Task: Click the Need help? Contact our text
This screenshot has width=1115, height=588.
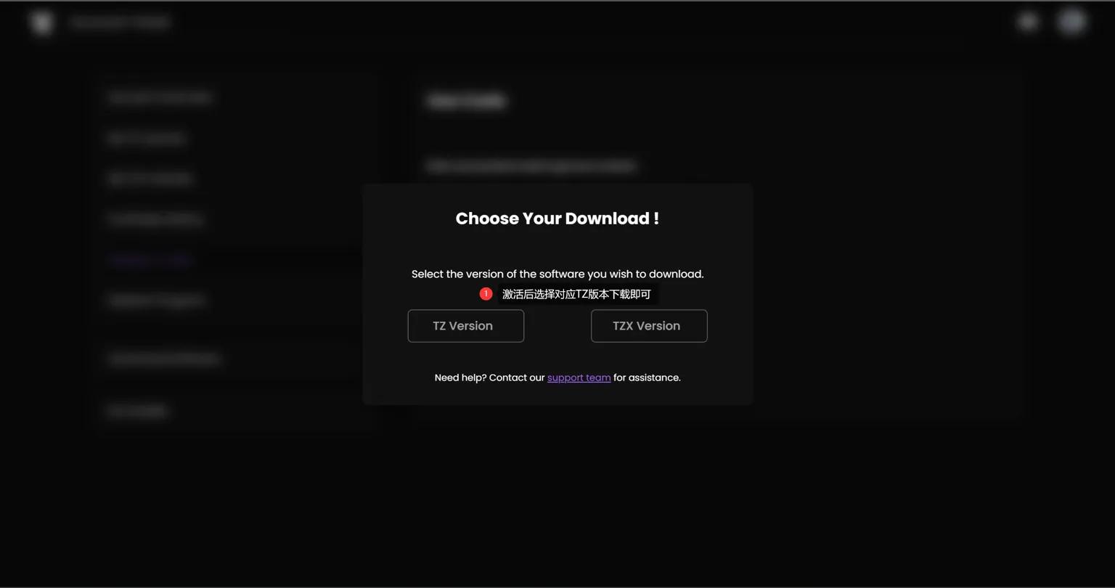Action: click(489, 377)
